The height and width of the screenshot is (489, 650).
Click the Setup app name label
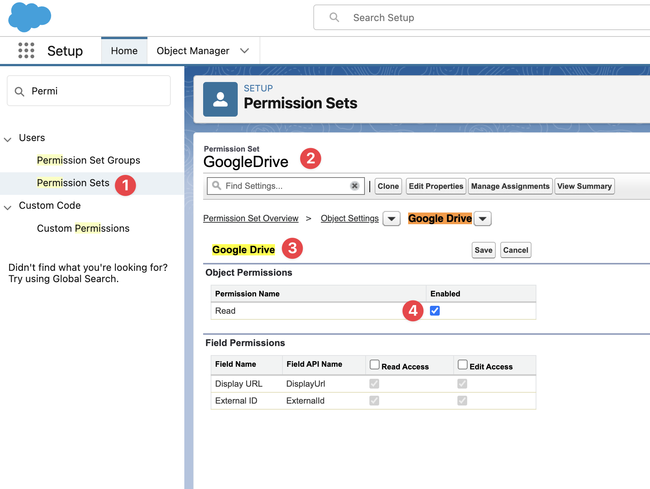point(65,51)
